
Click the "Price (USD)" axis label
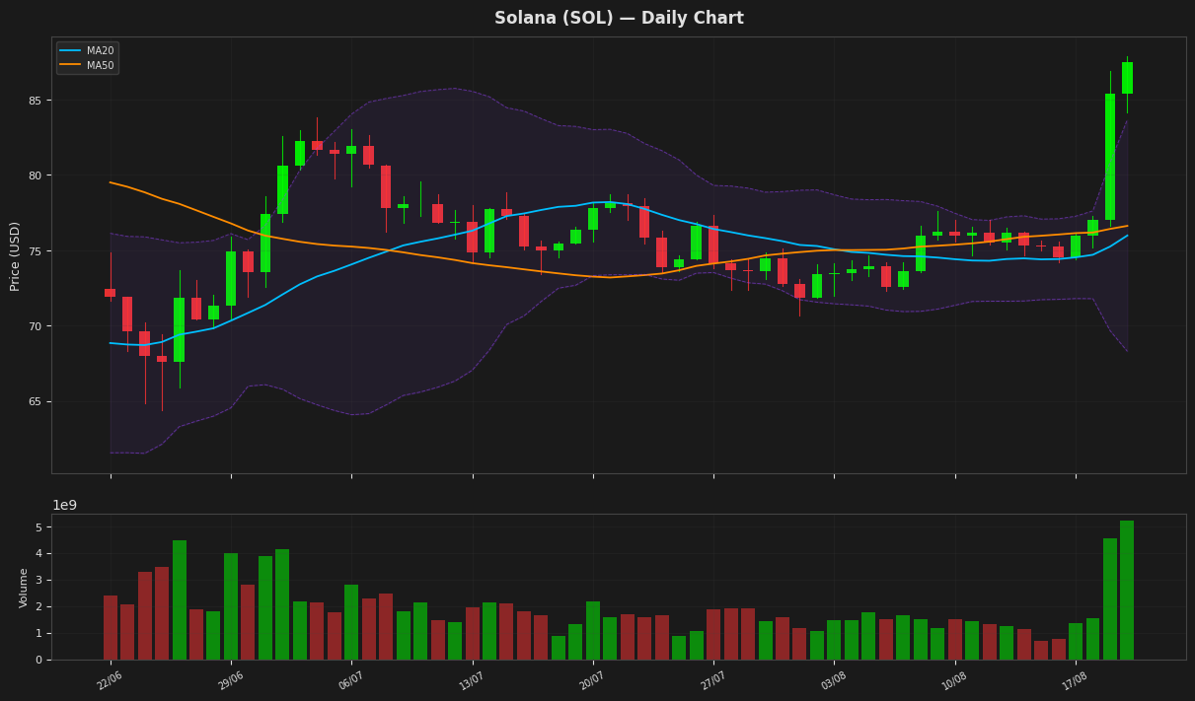tap(15, 256)
